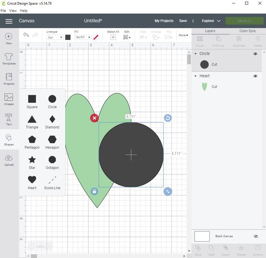Open the Linetype dropdown
Image resolution: width=266 pixels, height=258 pixels.
pyautogui.click(x=55, y=37)
